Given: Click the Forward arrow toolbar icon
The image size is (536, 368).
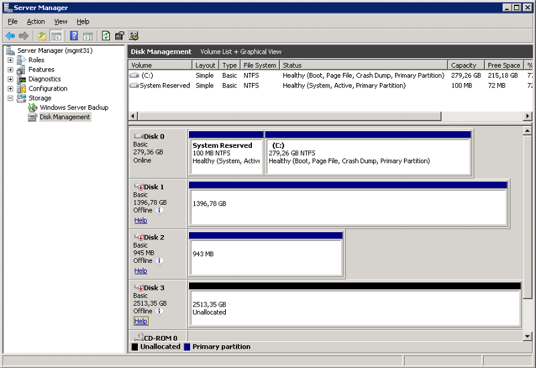Looking at the screenshot, I should [23, 35].
